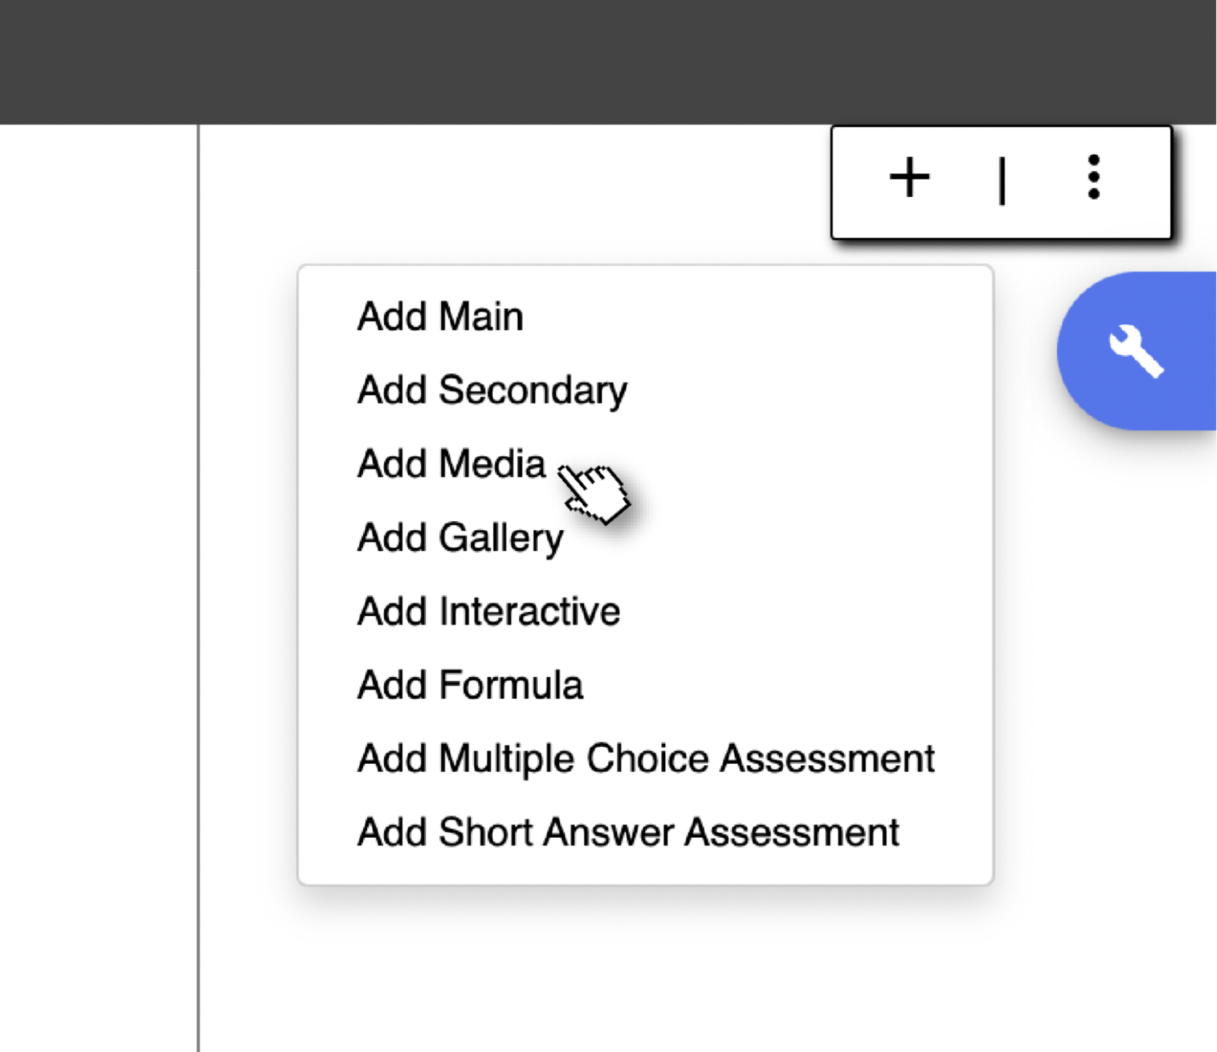
Task: Insert a formula via Add Formula
Action: click(470, 685)
